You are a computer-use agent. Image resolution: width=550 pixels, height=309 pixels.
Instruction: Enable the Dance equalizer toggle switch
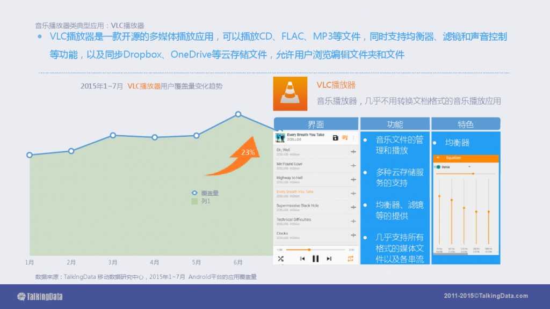(438, 166)
